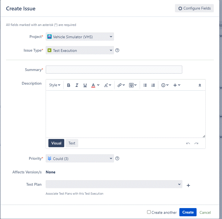Screen dimensions: 222x219
Task: Apply bold formatting in the Description toolbar
Action: [69, 85]
